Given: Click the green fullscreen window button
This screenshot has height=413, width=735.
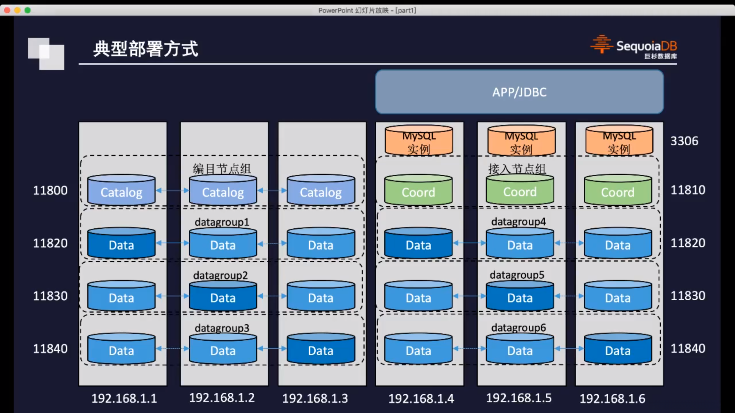Looking at the screenshot, I should pos(28,10).
